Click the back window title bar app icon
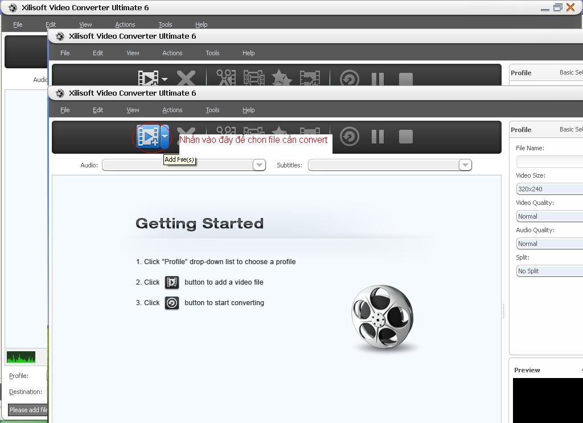Viewport: 583px width, 423px height. [13, 7]
